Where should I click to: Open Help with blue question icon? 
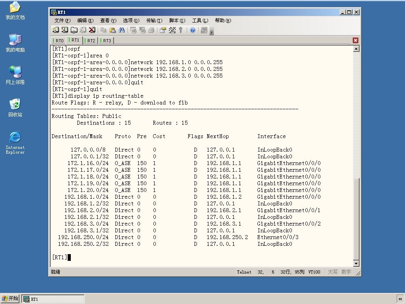(x=193, y=30)
